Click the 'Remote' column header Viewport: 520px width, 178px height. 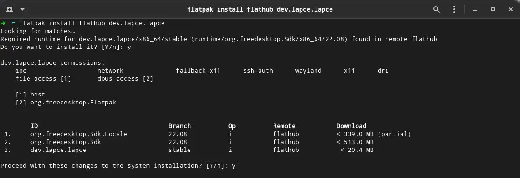coord(284,126)
